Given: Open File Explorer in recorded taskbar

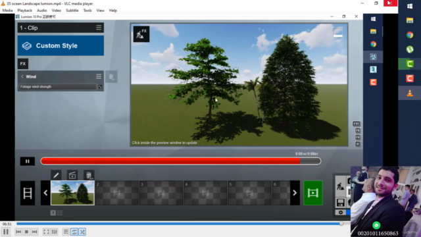Looking at the screenshot, I should point(373,32).
